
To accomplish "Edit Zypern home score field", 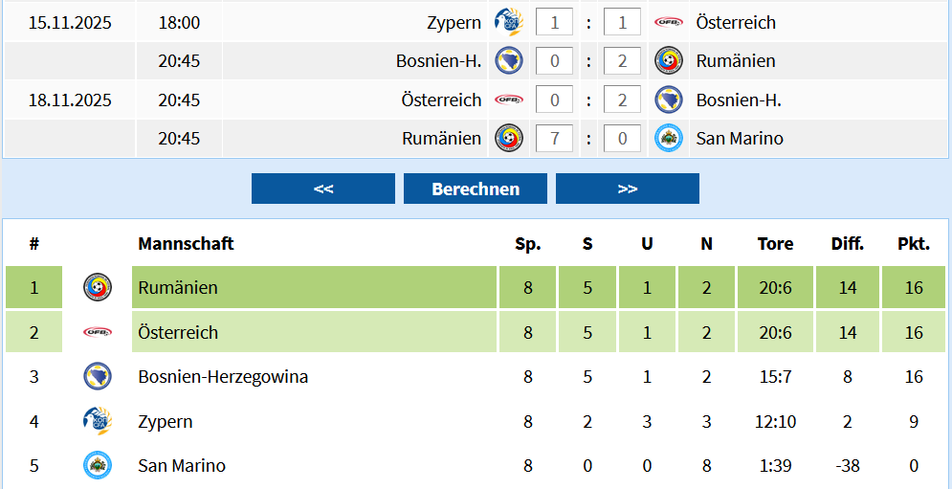I will tap(554, 22).
